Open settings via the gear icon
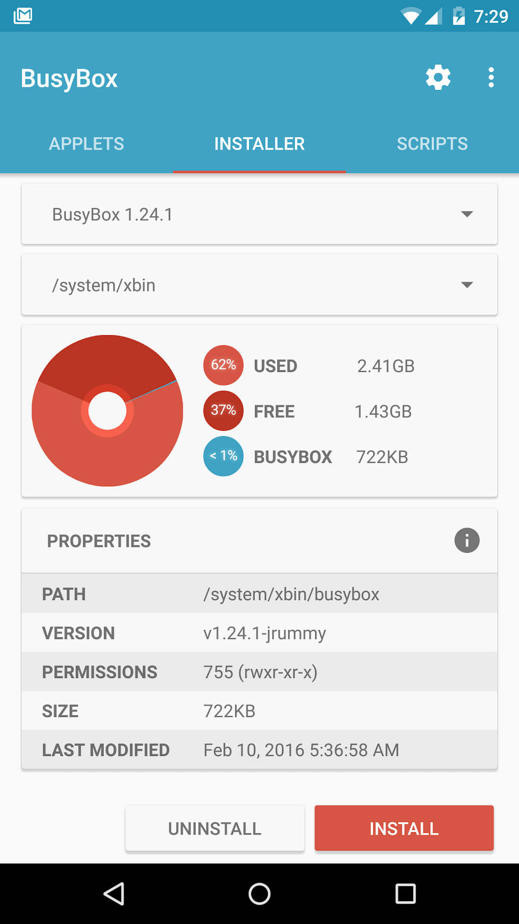This screenshot has height=924, width=519. coord(438,77)
